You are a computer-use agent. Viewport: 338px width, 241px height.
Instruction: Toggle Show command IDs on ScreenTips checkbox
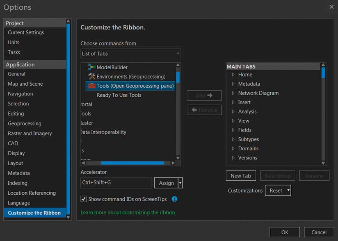click(x=84, y=199)
